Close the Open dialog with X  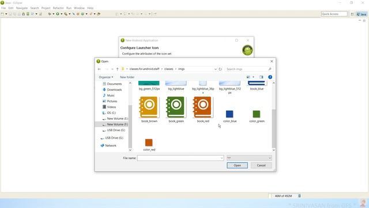click(x=272, y=61)
